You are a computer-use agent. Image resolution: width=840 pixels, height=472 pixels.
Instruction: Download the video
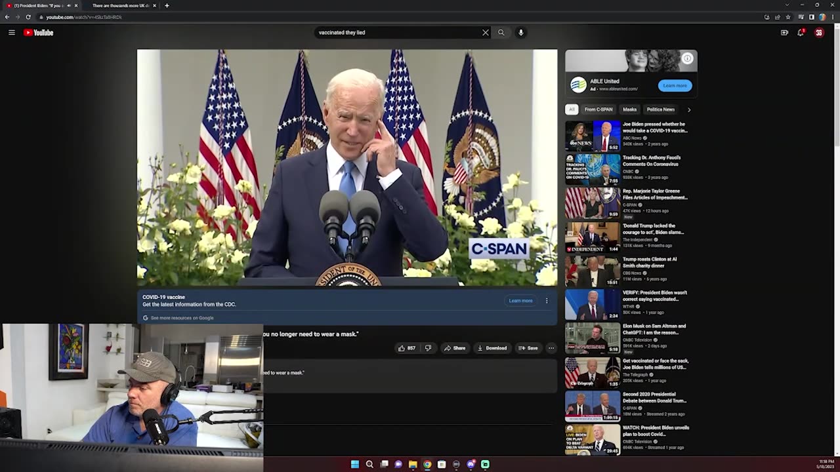(x=492, y=348)
